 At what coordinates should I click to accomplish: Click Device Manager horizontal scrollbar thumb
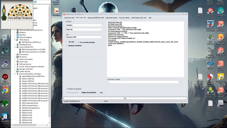tap(25, 125)
